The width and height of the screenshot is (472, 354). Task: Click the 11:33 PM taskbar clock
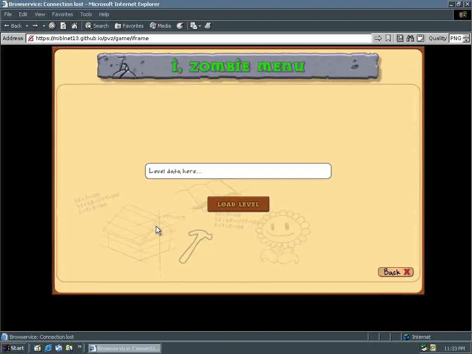tap(454, 348)
